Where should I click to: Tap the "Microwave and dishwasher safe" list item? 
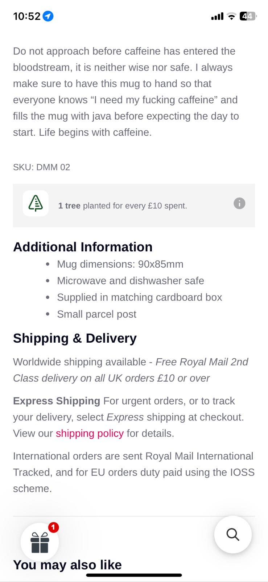pyautogui.click(x=130, y=281)
